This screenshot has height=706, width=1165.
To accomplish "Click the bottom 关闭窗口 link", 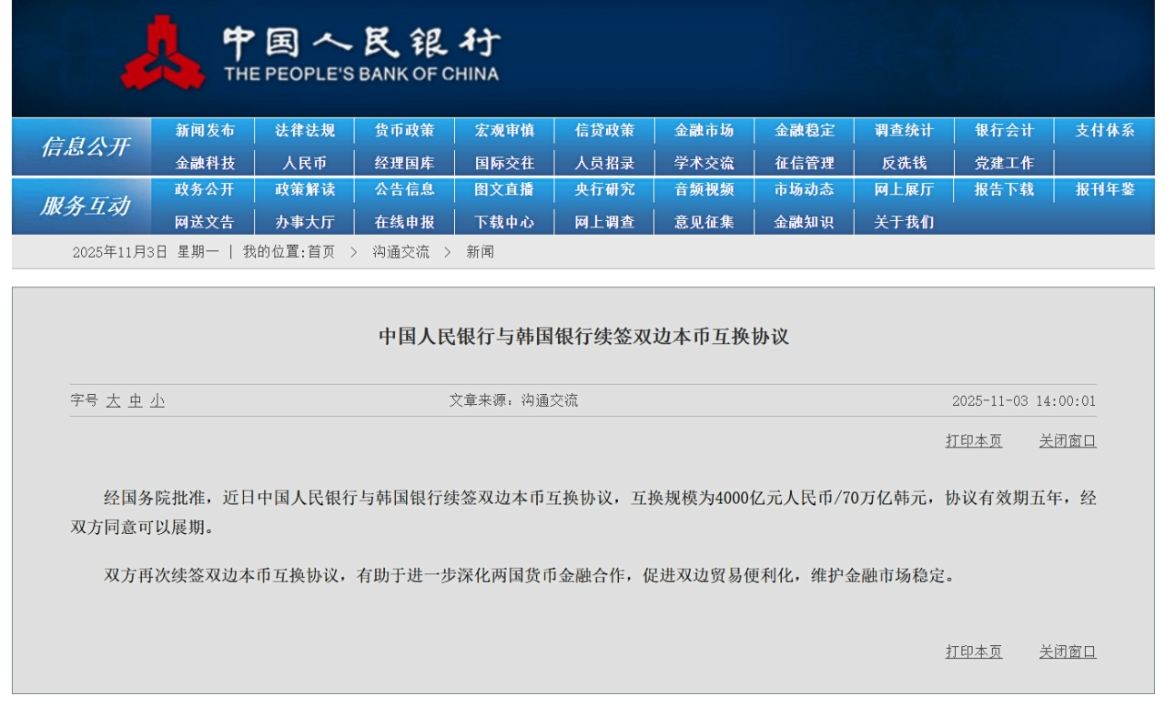I will coord(1068,652).
